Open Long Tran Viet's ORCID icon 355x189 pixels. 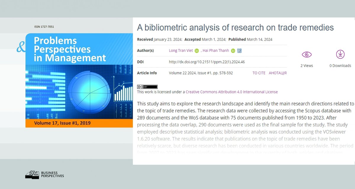tap(197, 51)
